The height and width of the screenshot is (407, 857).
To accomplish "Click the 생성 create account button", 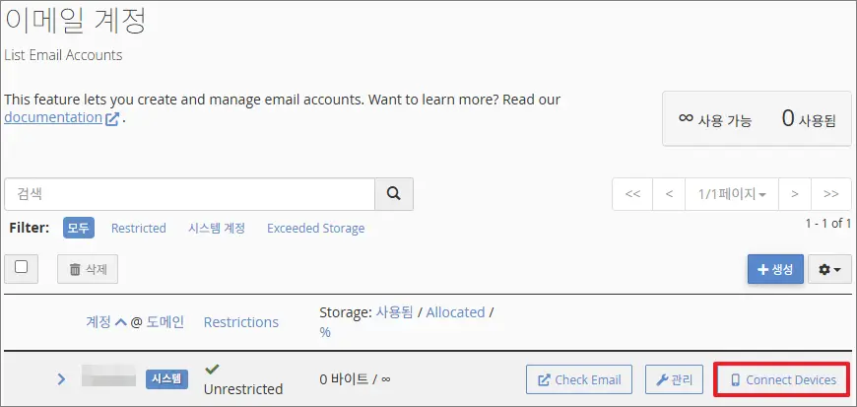I will click(775, 269).
